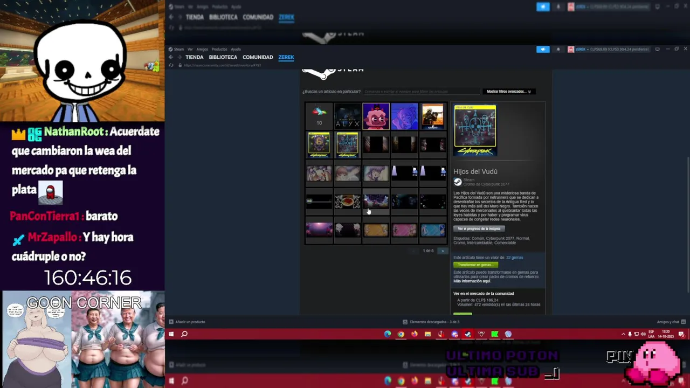The width and height of the screenshot is (690, 388).
Task: Open the Amigos menu in front window
Action: click(202, 49)
